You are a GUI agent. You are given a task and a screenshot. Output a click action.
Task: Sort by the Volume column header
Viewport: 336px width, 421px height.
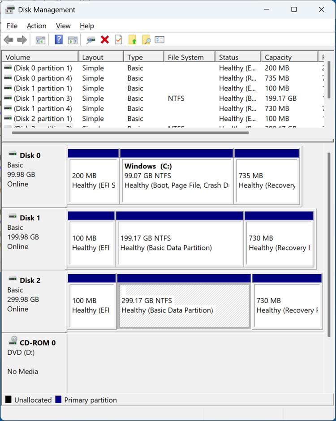coord(40,57)
